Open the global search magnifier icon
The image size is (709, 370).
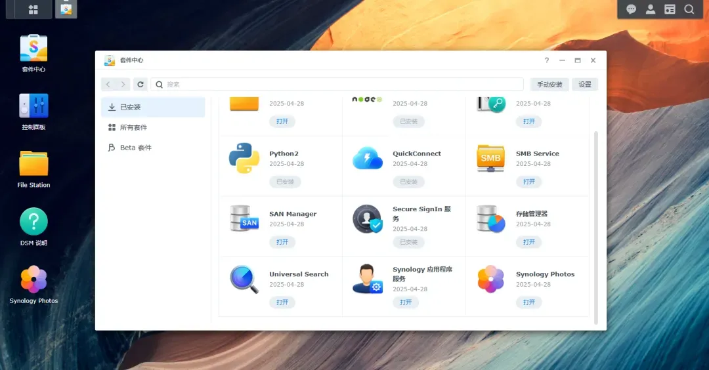[689, 9]
